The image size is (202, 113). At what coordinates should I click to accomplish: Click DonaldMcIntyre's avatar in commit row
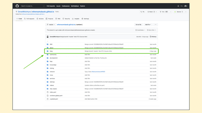(48, 37)
